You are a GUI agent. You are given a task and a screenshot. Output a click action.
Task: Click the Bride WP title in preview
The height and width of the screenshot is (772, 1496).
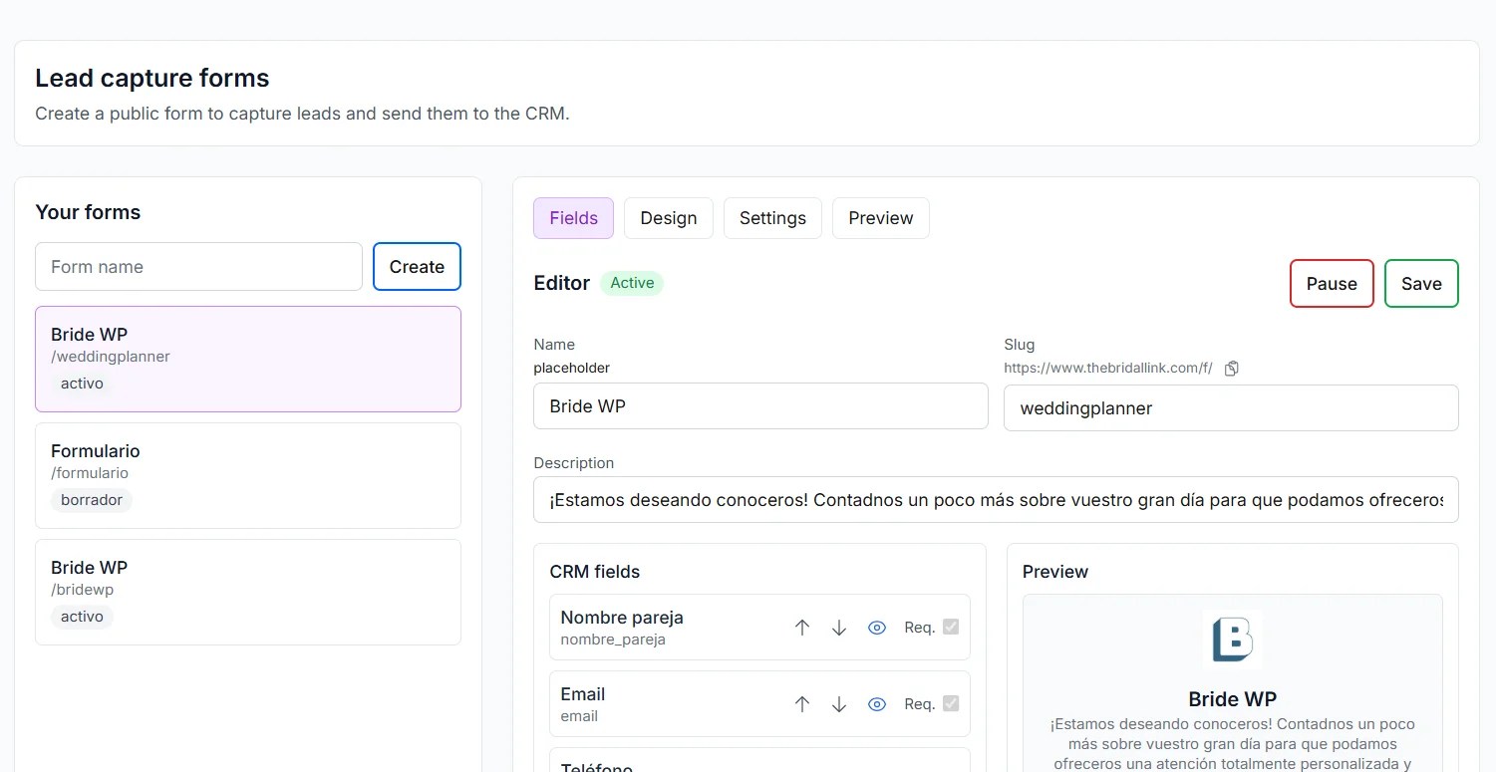1232,699
